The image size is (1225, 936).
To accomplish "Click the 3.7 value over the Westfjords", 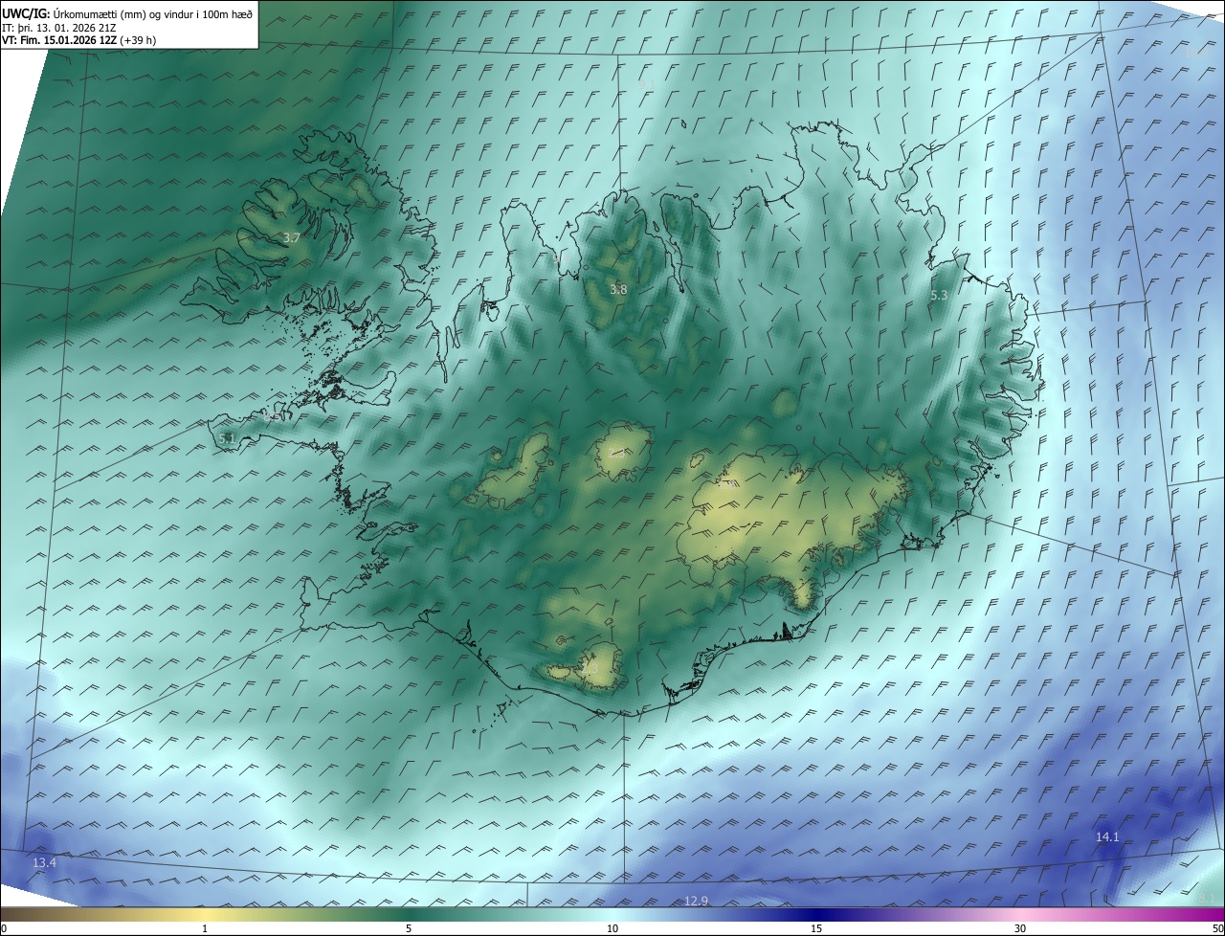I will (x=293, y=237).
